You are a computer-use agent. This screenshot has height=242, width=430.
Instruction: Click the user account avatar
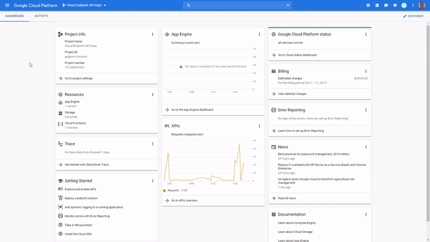click(x=422, y=5)
